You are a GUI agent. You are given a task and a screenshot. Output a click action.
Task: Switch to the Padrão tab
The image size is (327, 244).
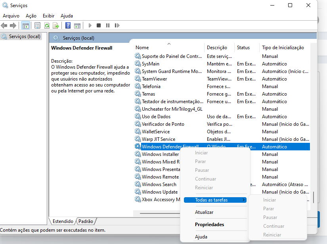point(86,221)
